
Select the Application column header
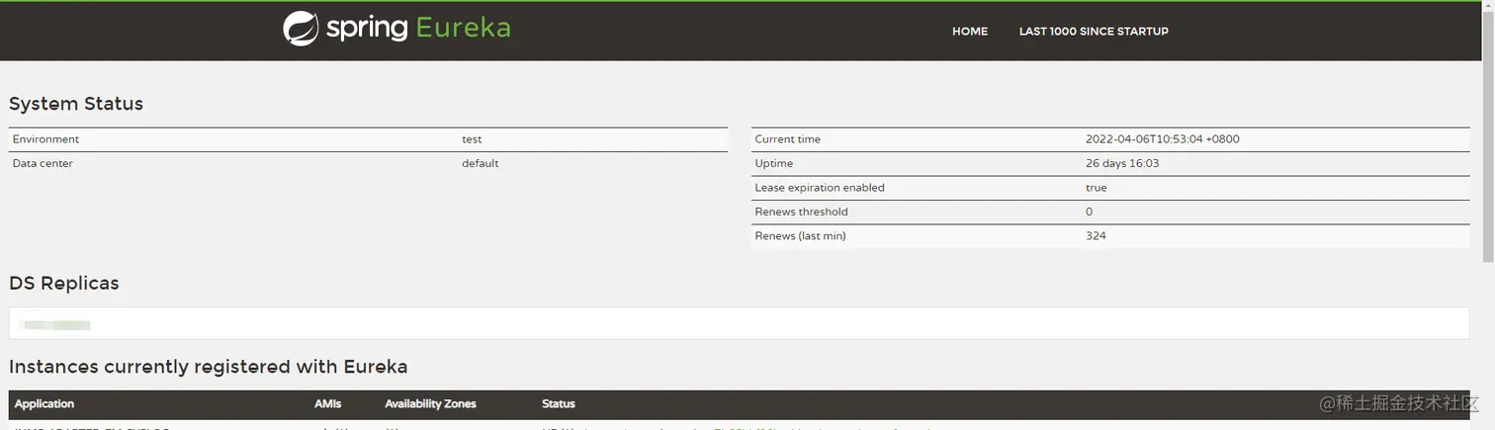coord(44,403)
